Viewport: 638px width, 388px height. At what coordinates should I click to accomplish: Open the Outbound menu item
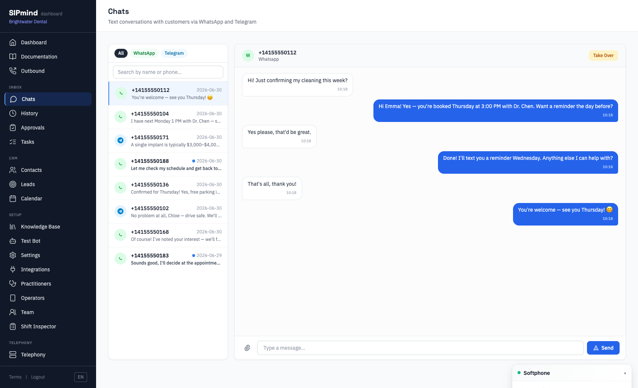pyautogui.click(x=48, y=71)
